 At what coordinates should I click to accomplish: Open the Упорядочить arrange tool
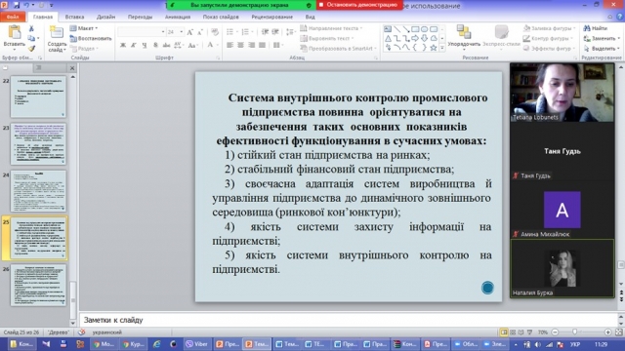tap(464, 36)
